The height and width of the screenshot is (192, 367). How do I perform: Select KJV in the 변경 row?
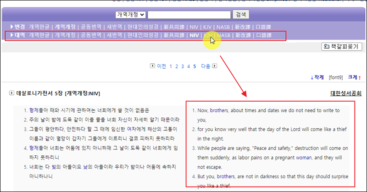click(207, 27)
